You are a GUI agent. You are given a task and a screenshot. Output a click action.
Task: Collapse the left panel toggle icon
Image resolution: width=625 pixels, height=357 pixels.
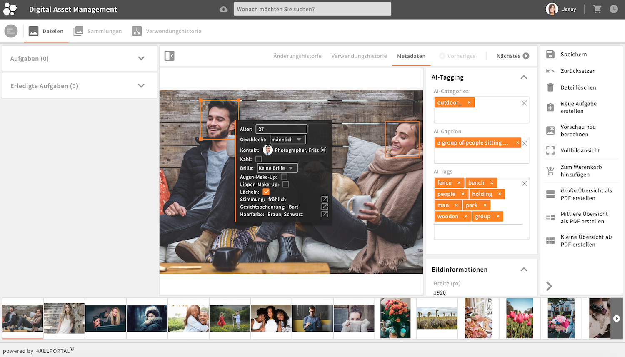170,56
